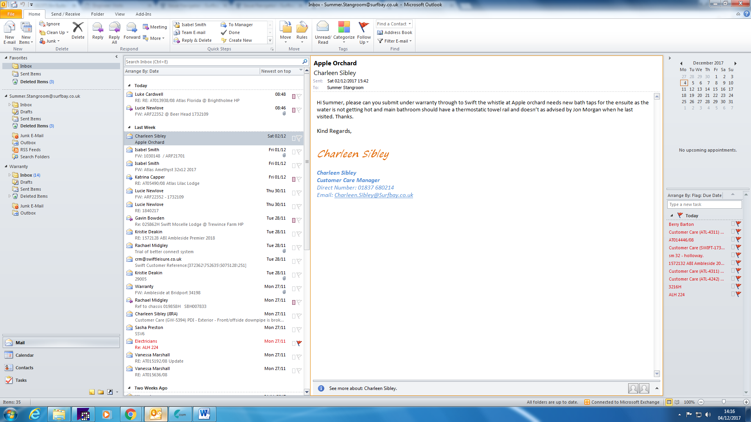Open the Calendar navigation pane
The width and height of the screenshot is (751, 422).
tap(24, 355)
